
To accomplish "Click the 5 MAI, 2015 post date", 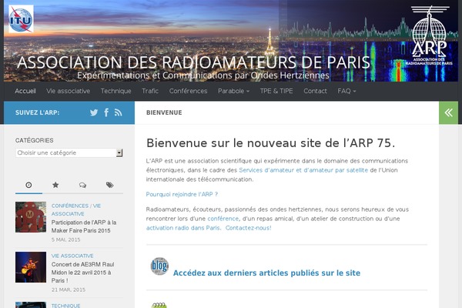I will point(65,239).
